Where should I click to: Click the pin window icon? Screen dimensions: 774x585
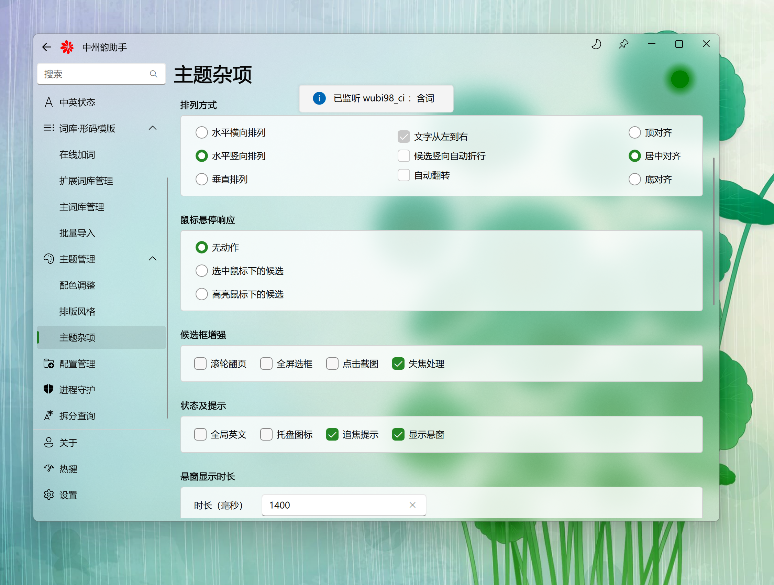click(x=623, y=44)
